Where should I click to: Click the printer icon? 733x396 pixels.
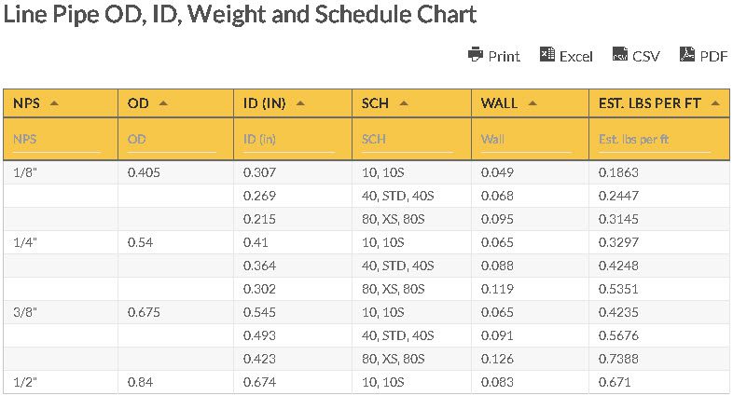point(476,55)
